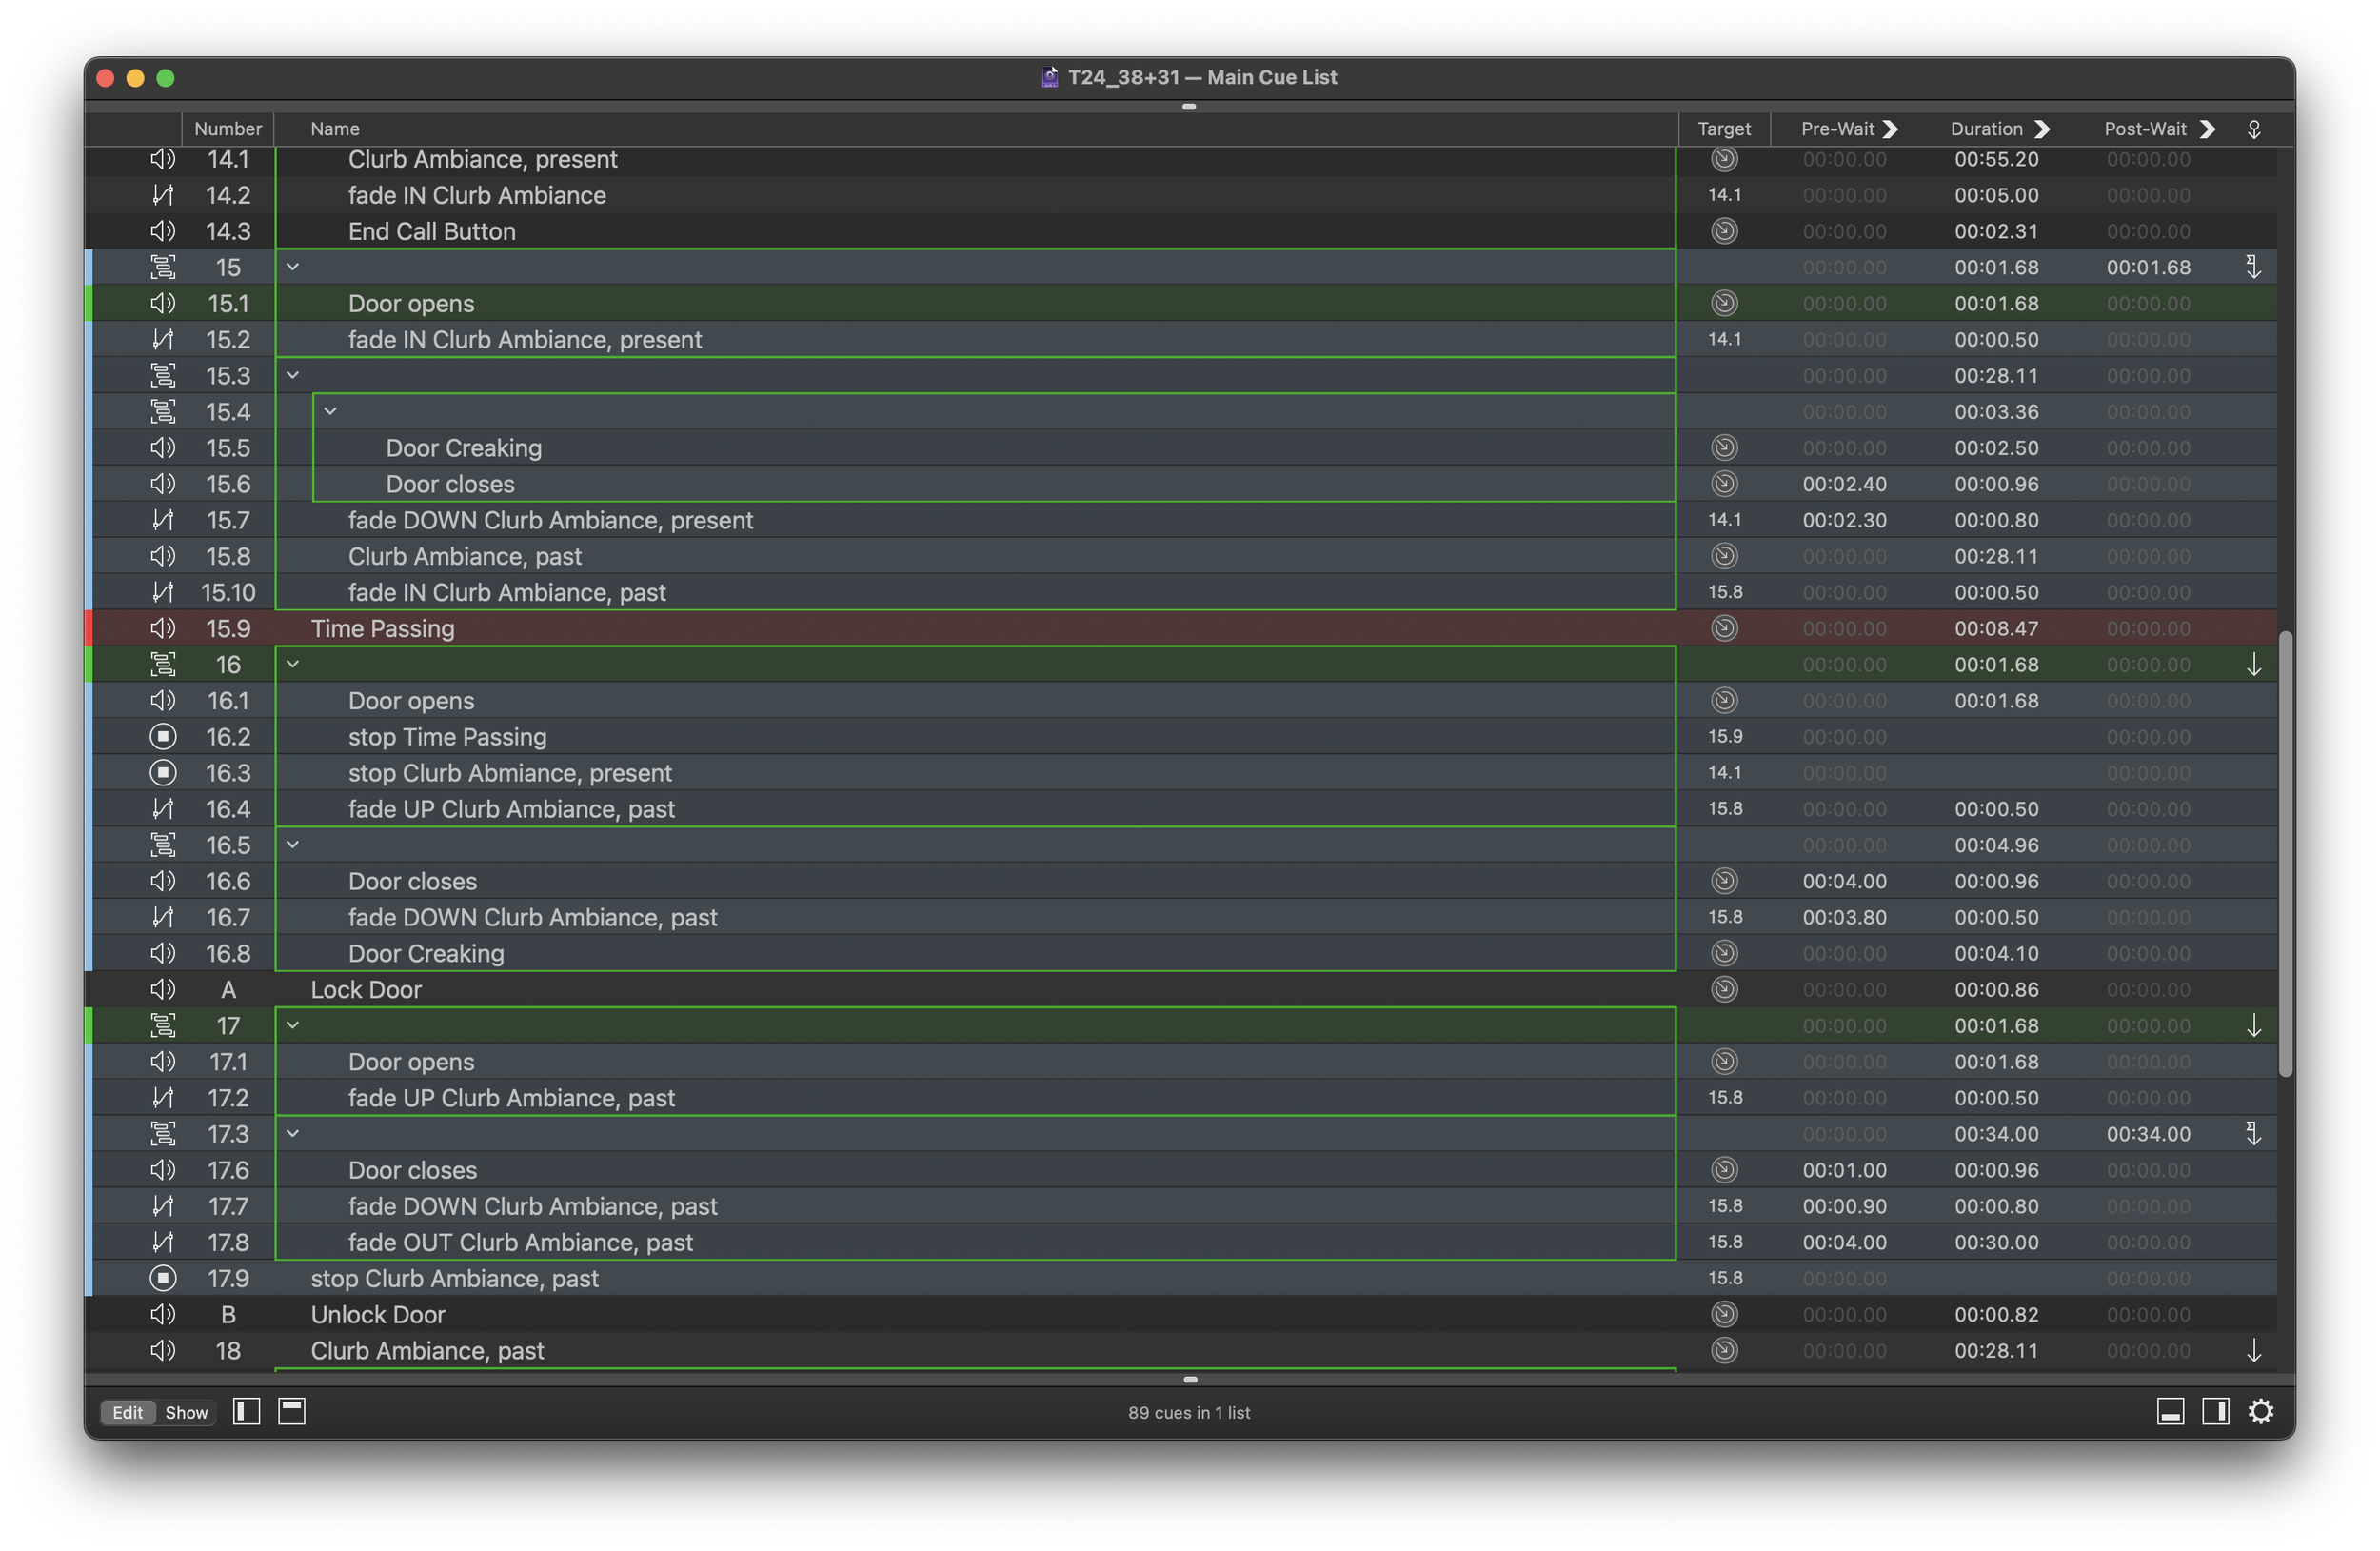Click continue mode column header icon
Image resolution: width=2380 pixels, height=1551 pixels.
pyautogui.click(x=2253, y=129)
